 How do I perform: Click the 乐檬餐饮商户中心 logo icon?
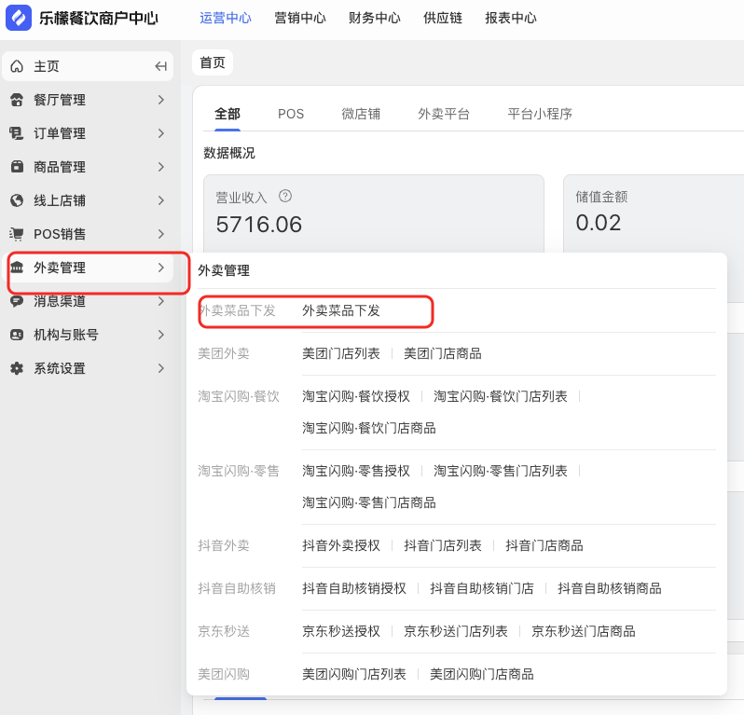point(19,18)
